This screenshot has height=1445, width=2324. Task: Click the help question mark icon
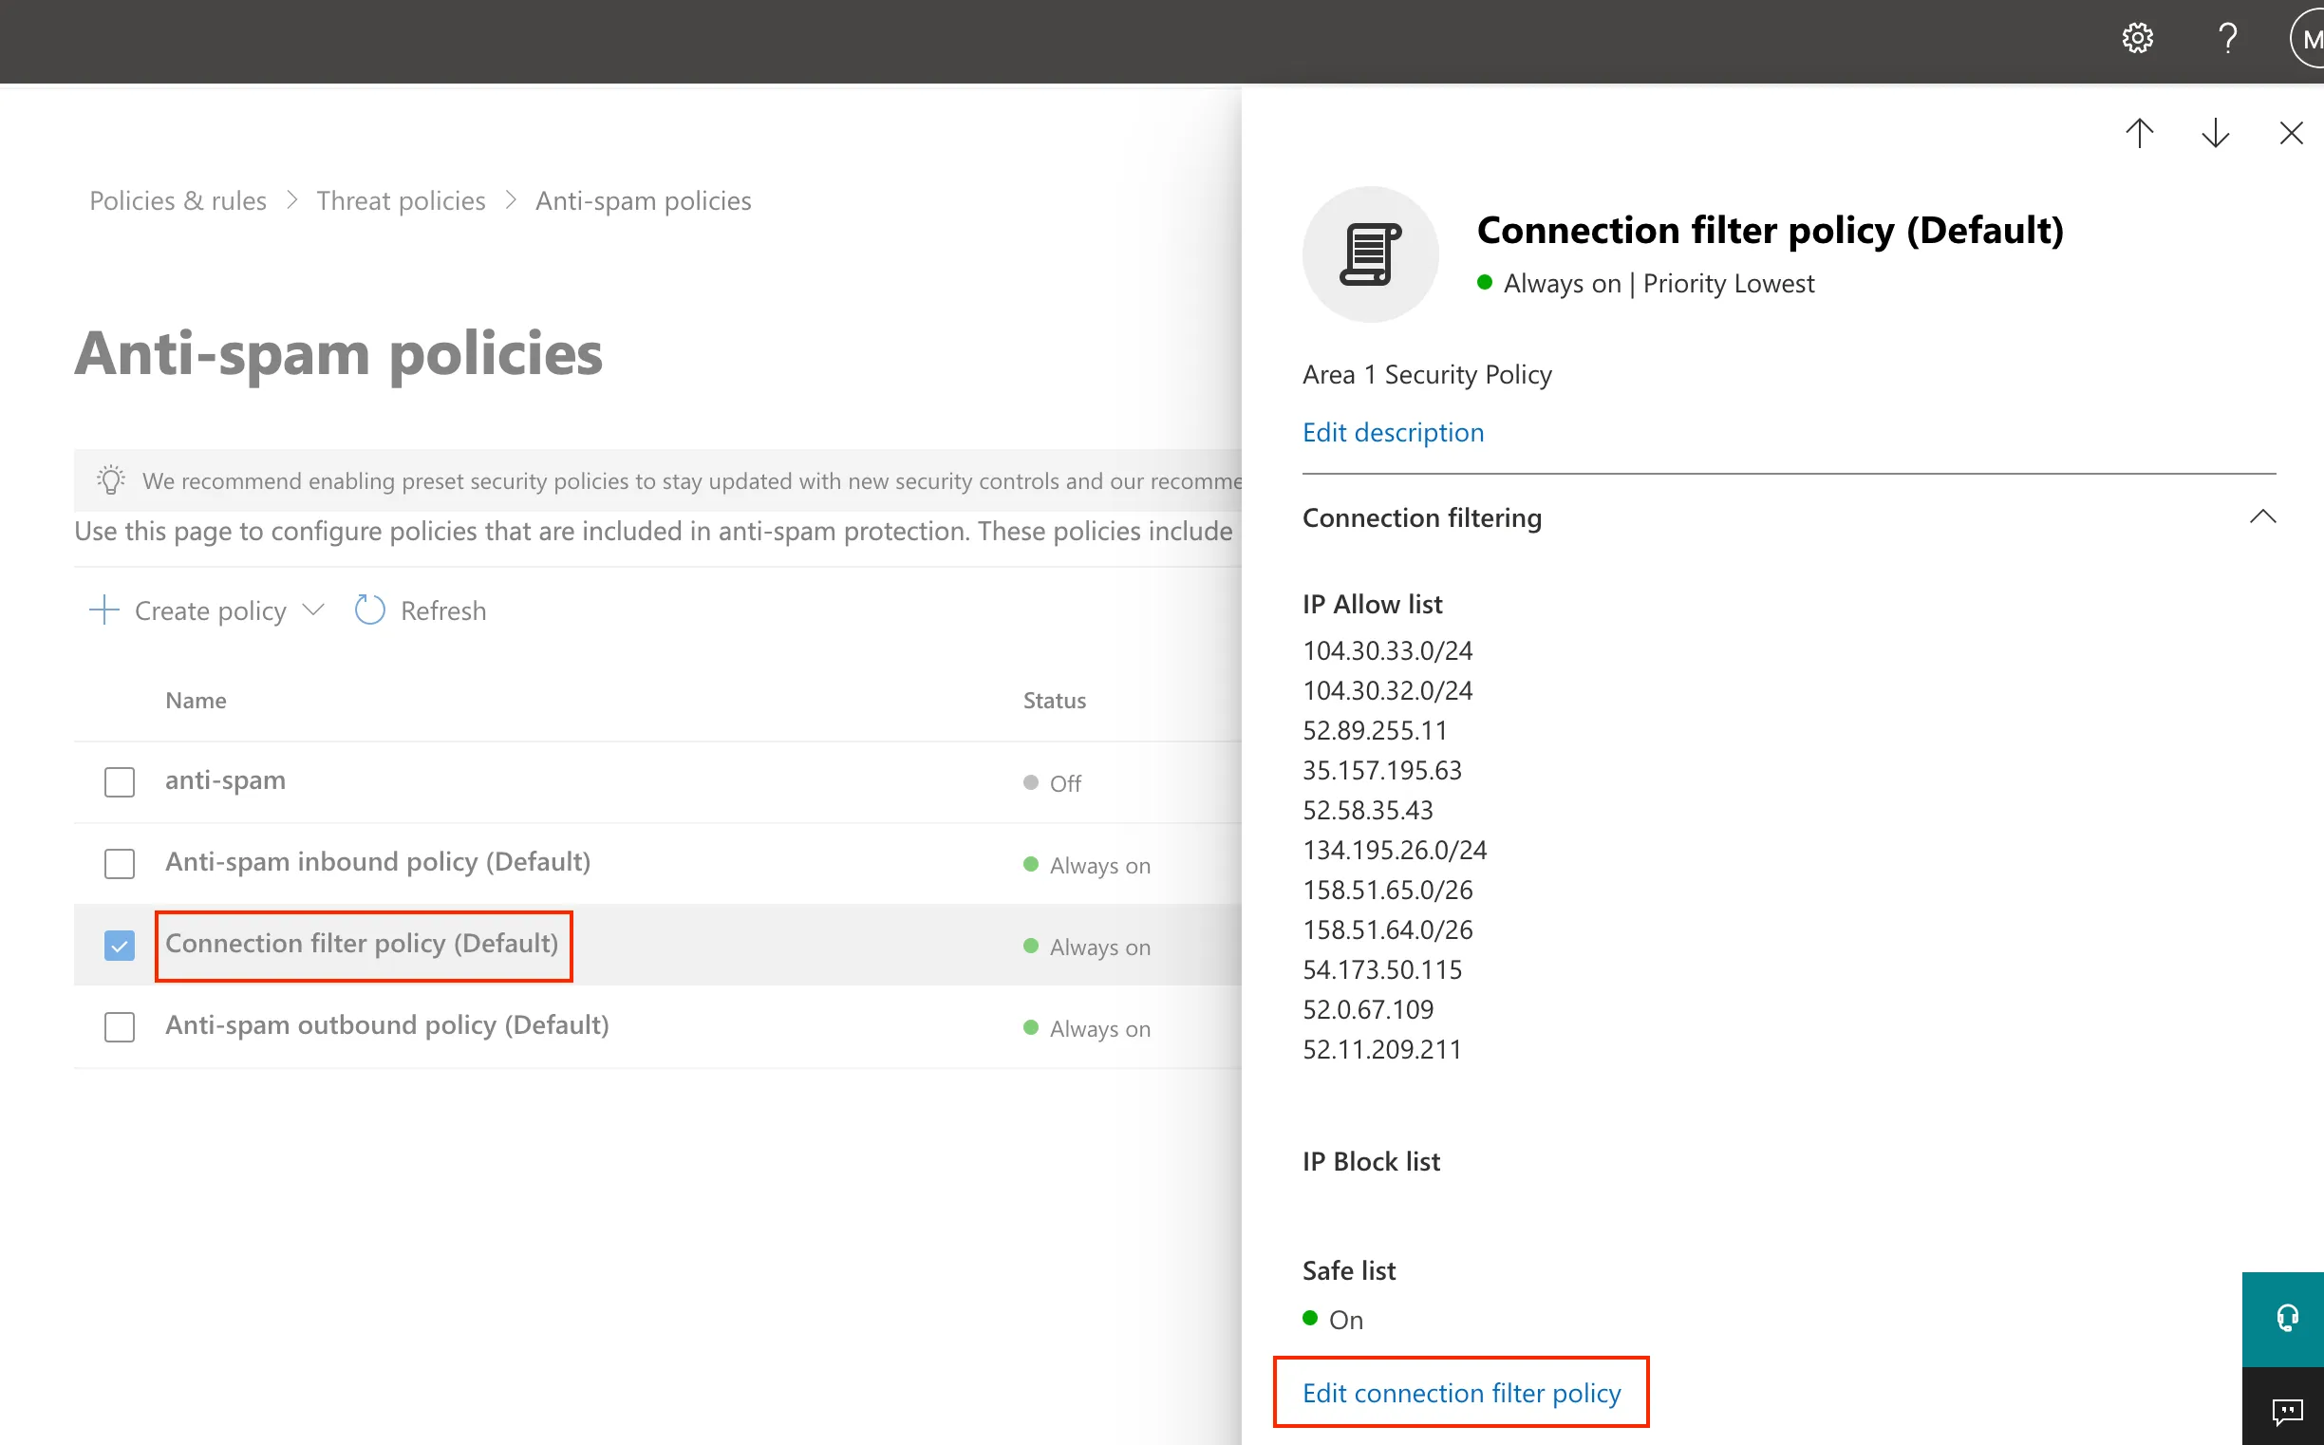[2229, 38]
